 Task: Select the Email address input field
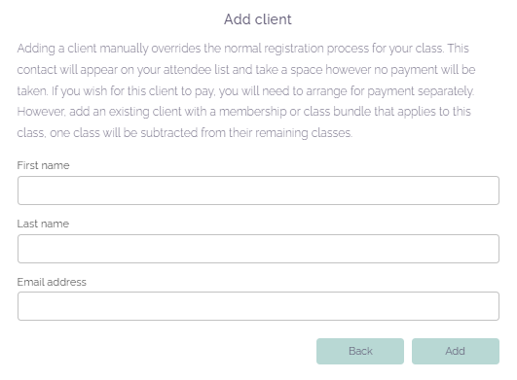click(x=258, y=306)
